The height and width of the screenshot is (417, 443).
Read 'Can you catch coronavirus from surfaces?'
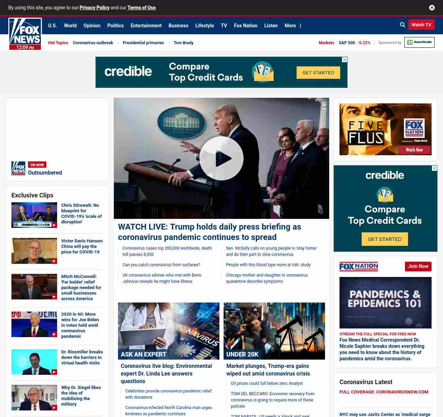click(161, 265)
